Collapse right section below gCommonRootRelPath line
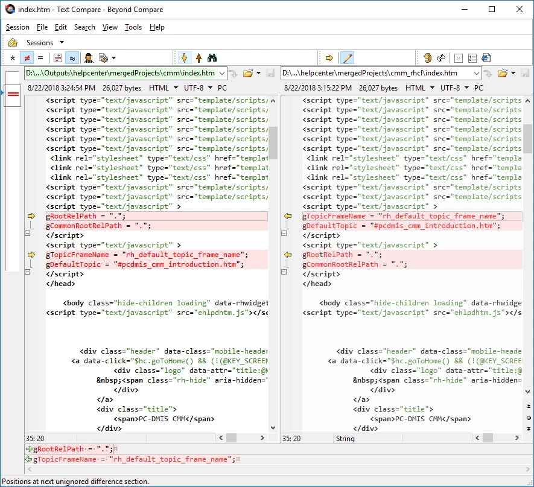Image resolution: width=534 pixels, height=487 pixels. tap(284, 272)
